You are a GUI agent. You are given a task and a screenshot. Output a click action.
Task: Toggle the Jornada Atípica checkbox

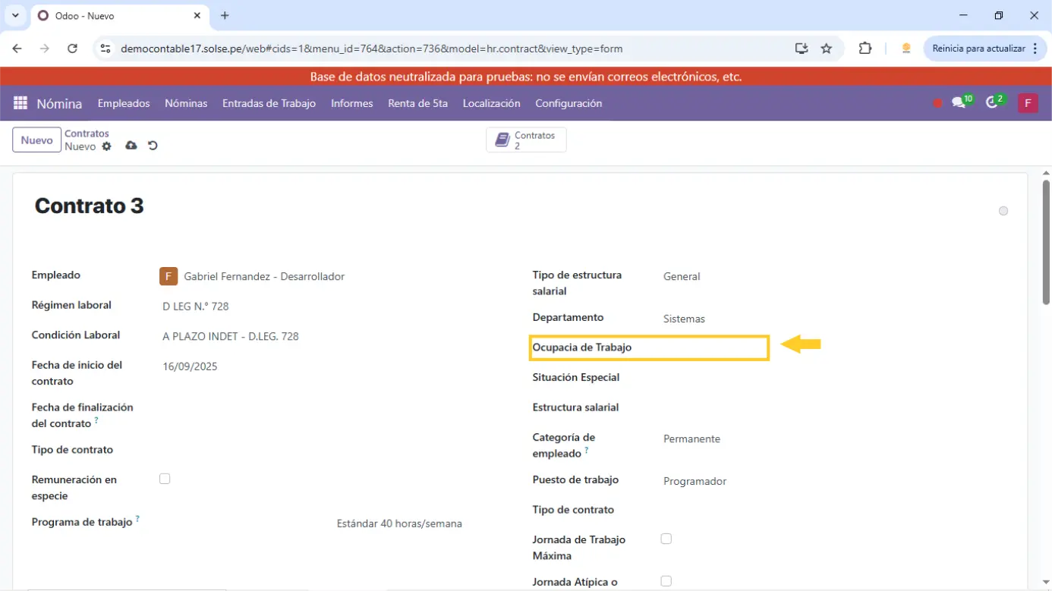(666, 581)
